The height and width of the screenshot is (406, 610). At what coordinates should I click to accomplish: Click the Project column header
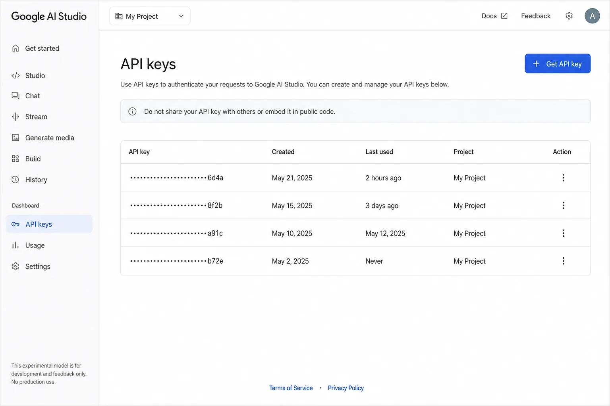[x=463, y=152]
